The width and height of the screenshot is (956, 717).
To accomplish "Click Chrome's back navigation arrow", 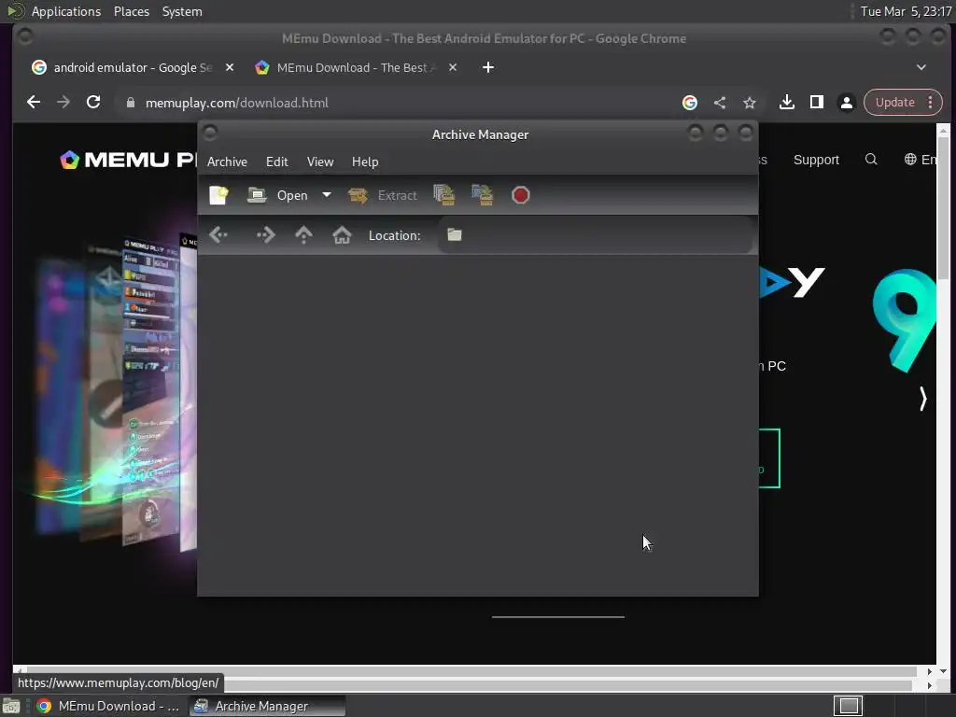I will click(x=34, y=103).
